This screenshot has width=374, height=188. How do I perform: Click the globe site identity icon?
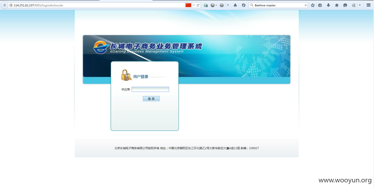pos(11,5)
